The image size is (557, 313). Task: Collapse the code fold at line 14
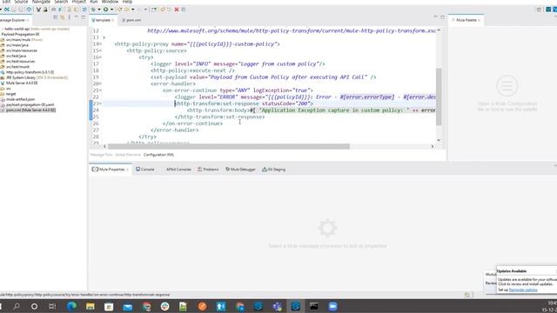tap(101, 44)
